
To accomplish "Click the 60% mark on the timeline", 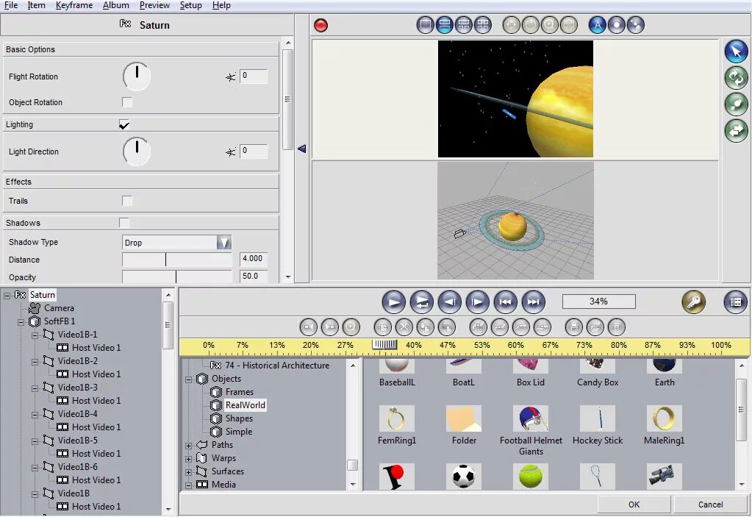I will pos(515,345).
